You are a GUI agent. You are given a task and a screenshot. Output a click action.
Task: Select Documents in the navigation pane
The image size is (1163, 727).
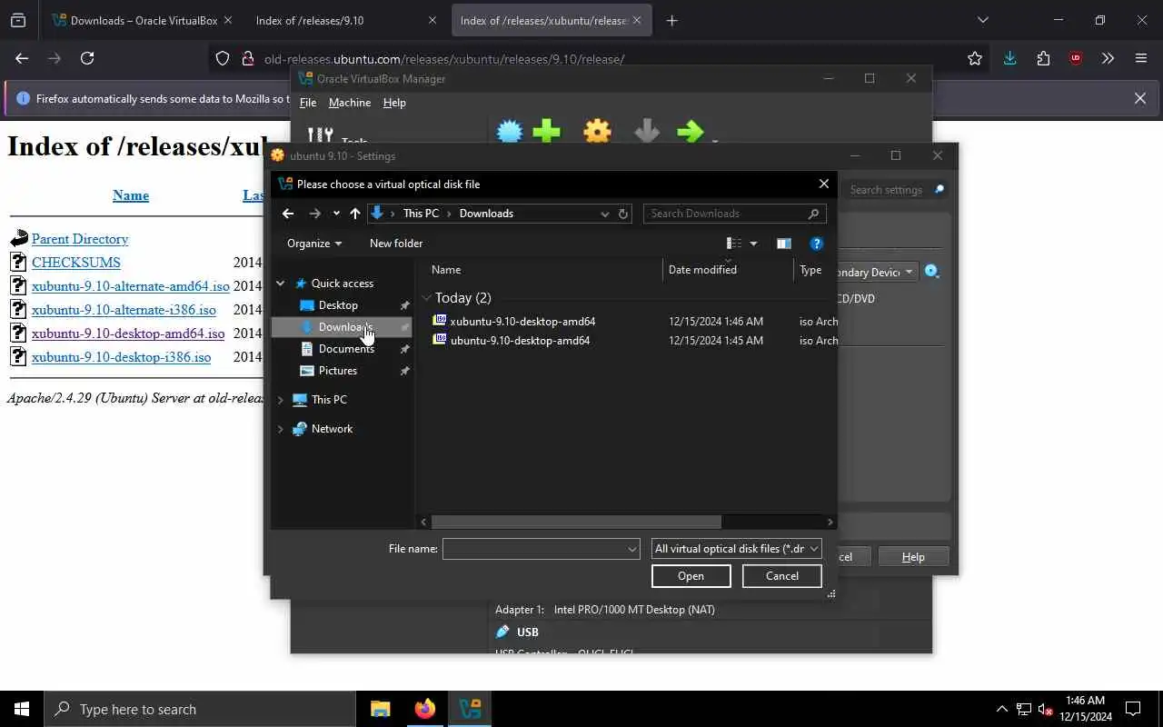click(x=346, y=349)
